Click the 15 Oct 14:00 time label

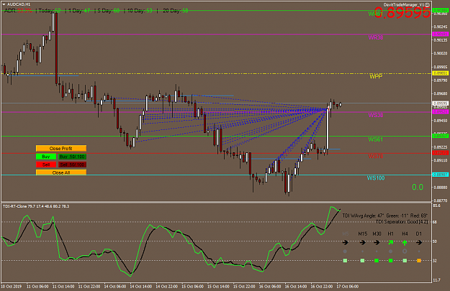(x=218, y=287)
